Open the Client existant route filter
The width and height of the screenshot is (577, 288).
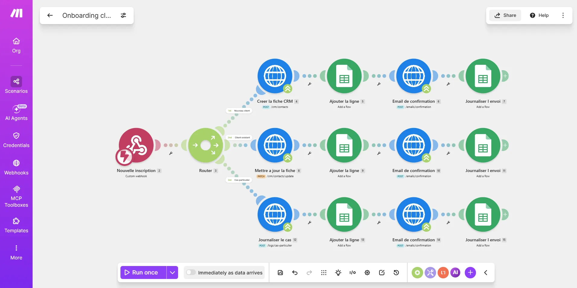pos(239,138)
